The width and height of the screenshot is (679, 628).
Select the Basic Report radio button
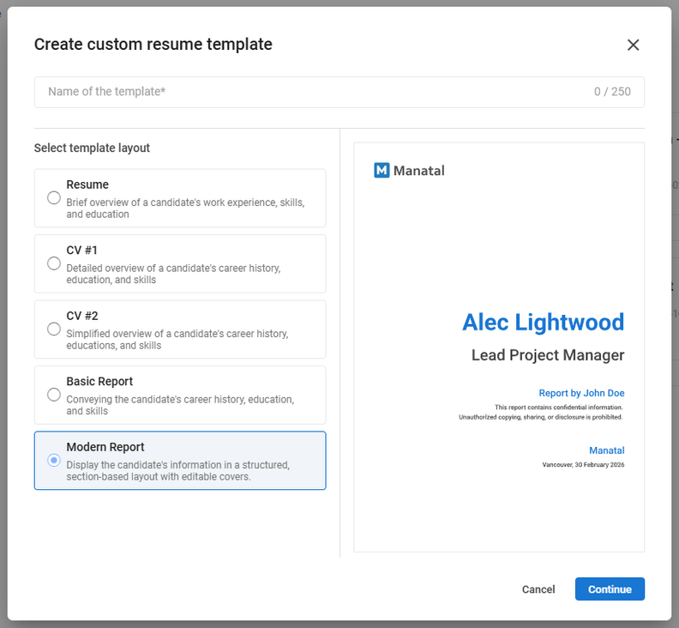click(54, 395)
